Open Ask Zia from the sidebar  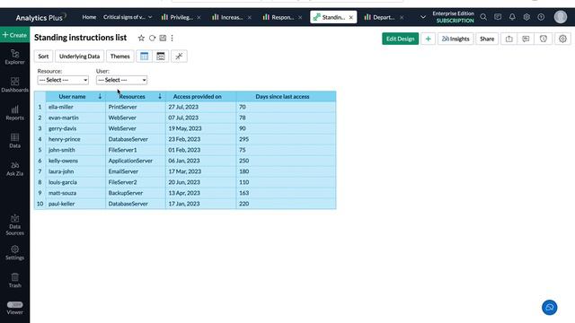click(14, 169)
